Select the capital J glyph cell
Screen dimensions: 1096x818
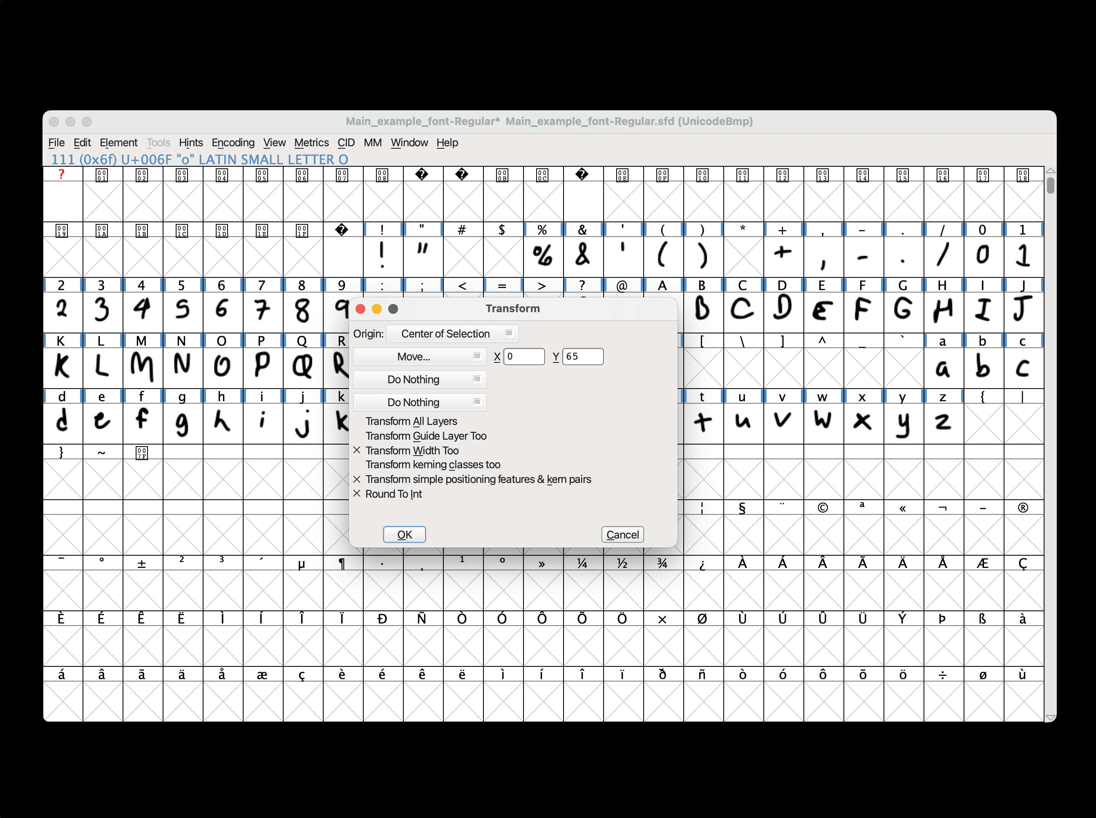(1024, 312)
